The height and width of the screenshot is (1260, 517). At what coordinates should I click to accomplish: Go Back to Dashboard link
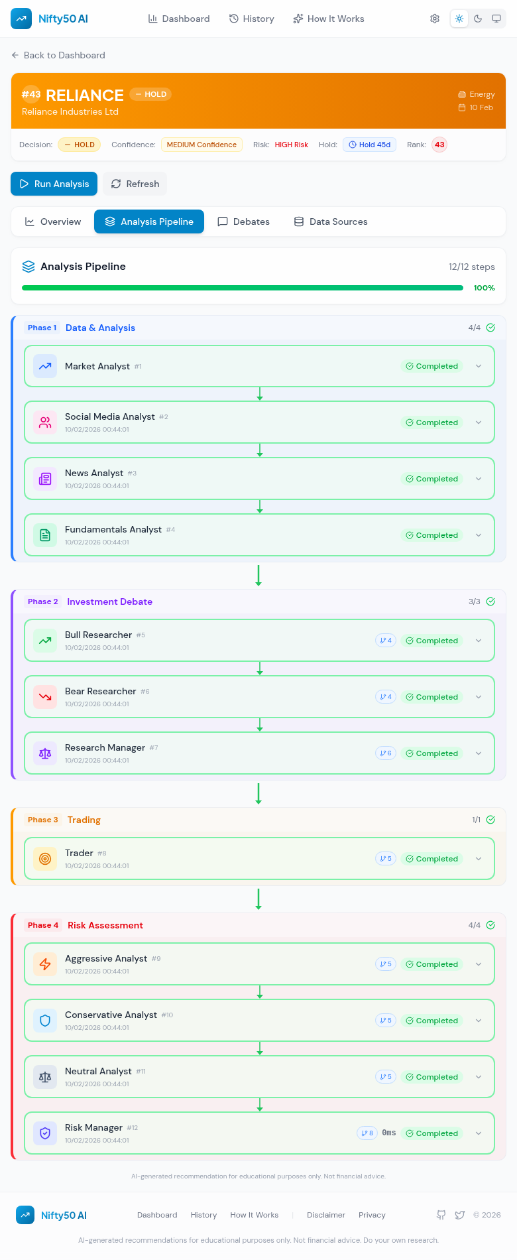(58, 55)
